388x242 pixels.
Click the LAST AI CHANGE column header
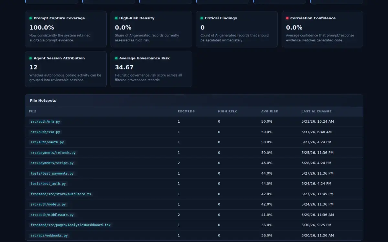317,111
